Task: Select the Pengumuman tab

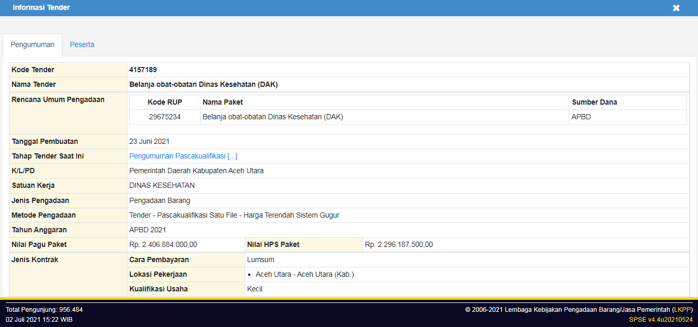Action: (x=32, y=44)
